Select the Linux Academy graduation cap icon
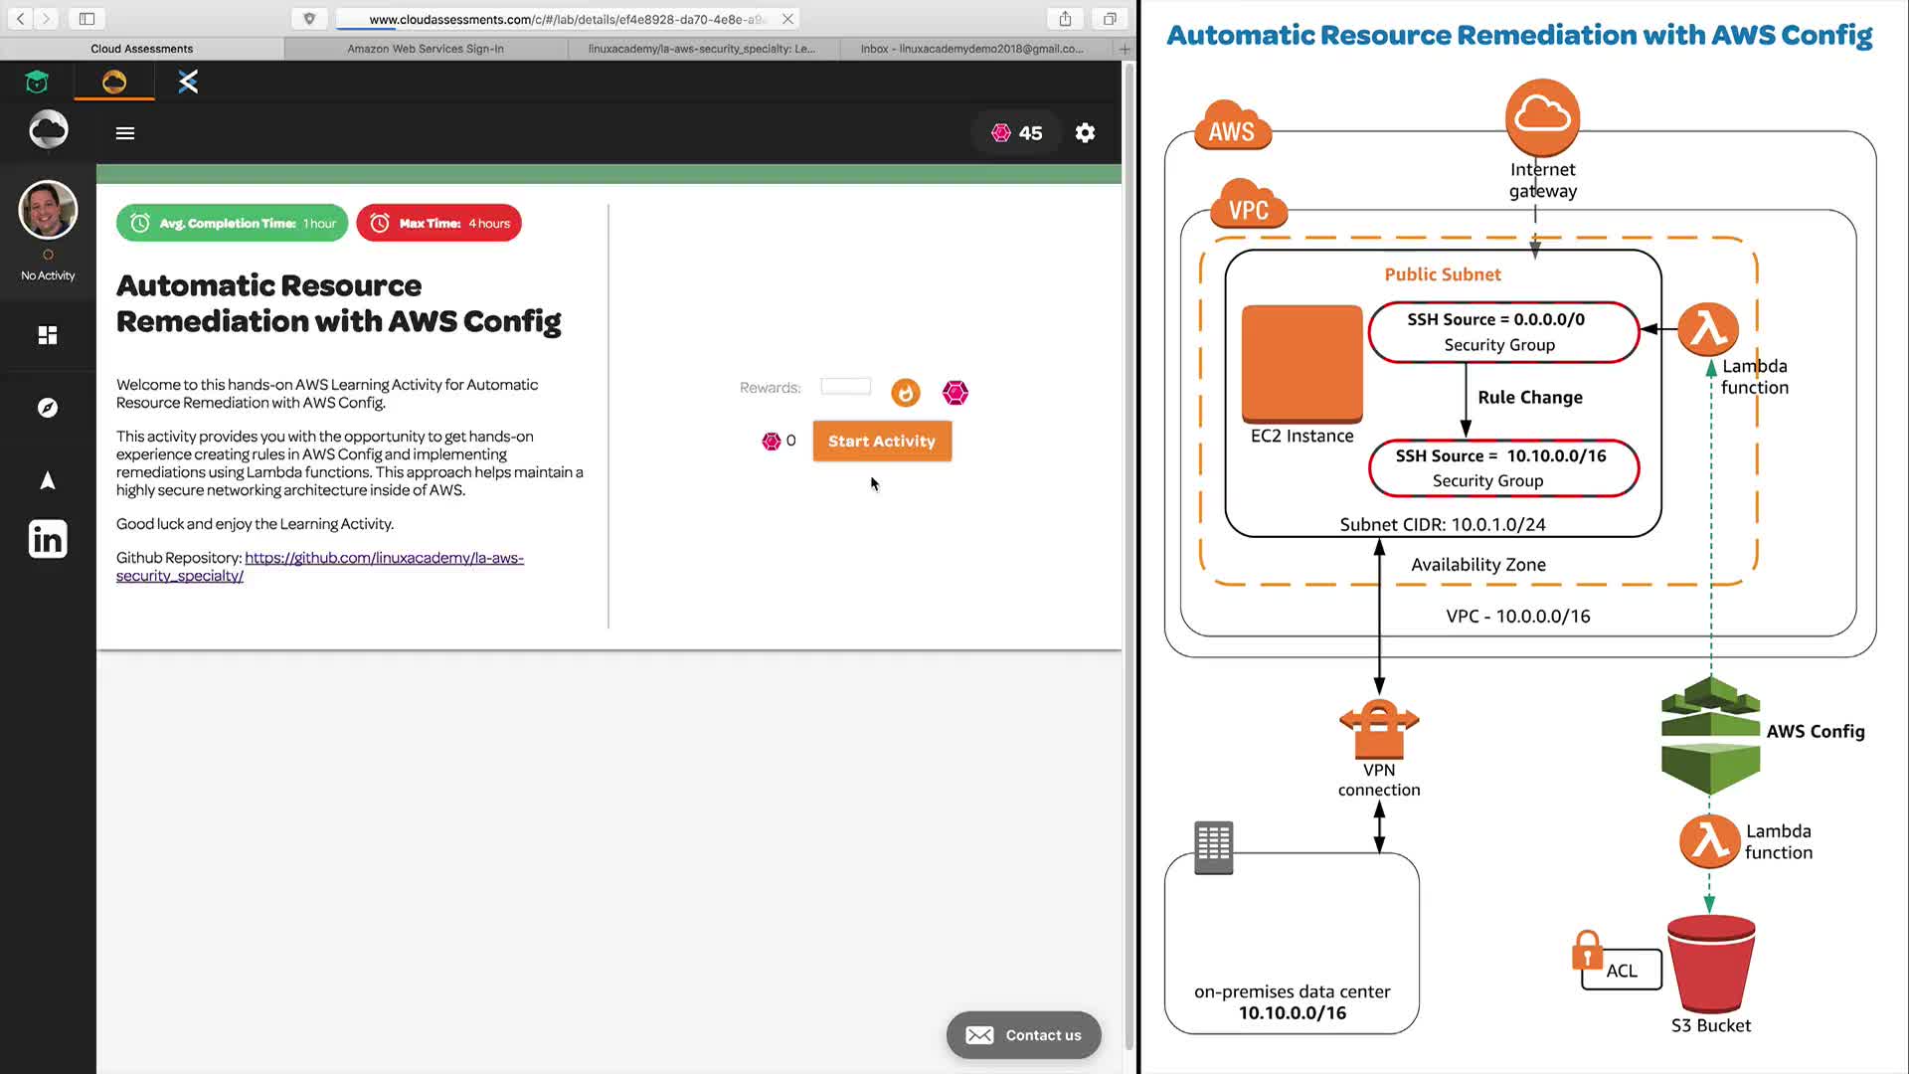1909x1074 pixels. (x=37, y=82)
